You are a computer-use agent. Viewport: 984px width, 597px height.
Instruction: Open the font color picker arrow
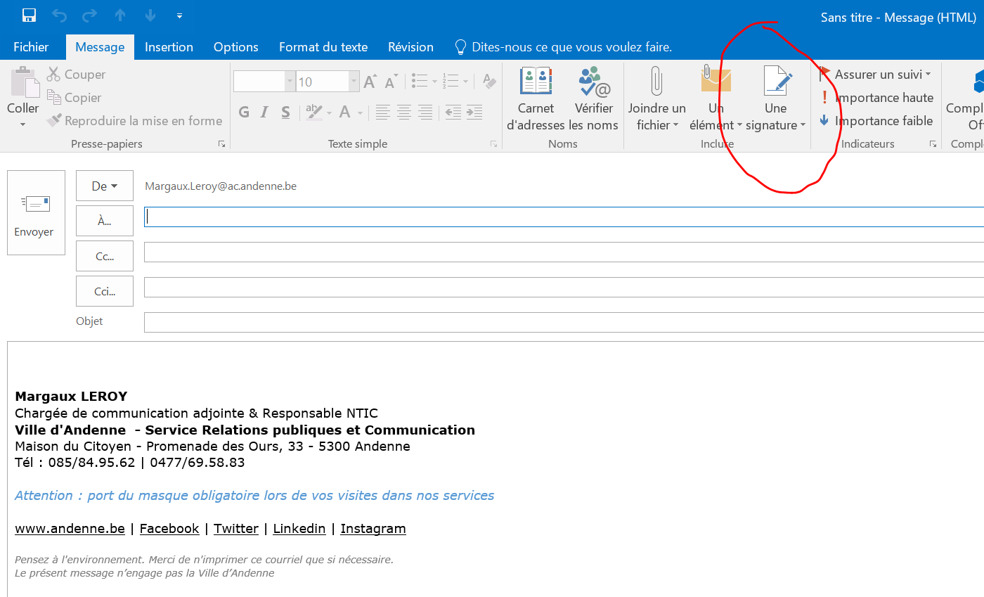[361, 113]
